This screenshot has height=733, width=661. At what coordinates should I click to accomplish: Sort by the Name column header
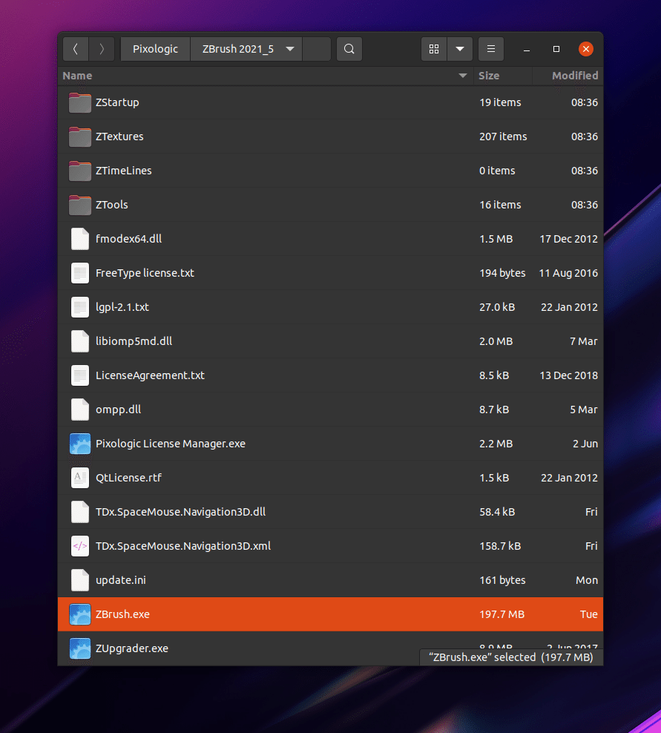pyautogui.click(x=265, y=76)
